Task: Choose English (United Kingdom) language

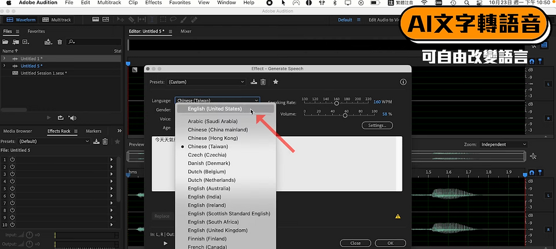Action: coord(226,230)
